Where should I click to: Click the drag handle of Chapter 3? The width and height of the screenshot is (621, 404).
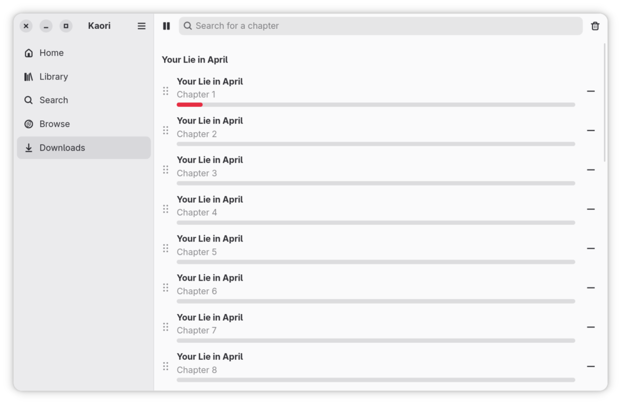[166, 169]
